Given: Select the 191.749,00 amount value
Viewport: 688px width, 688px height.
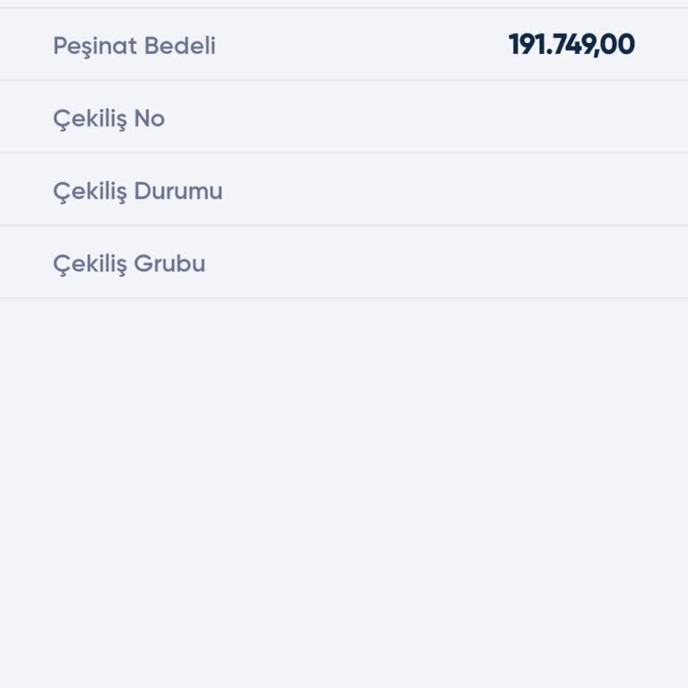Looking at the screenshot, I should click(572, 45).
